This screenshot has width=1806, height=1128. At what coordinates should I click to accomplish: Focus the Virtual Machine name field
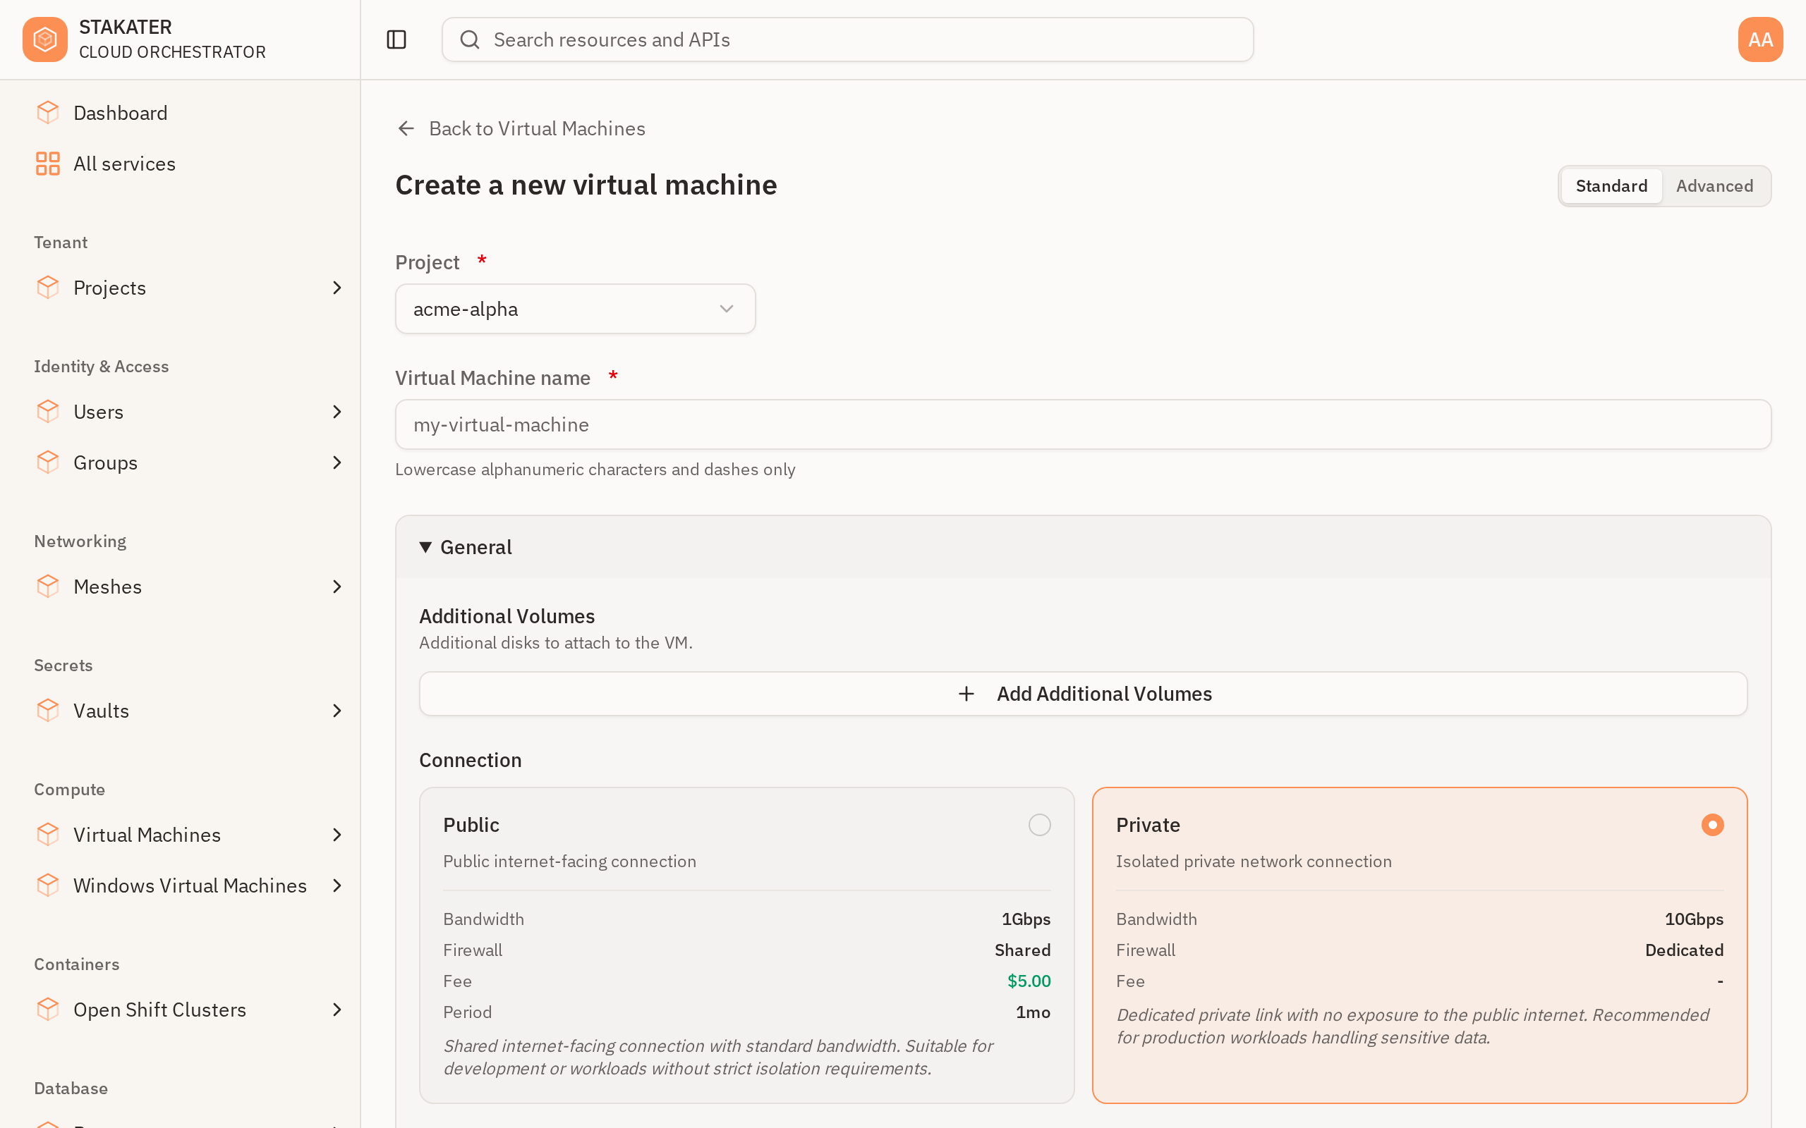click(x=1083, y=424)
